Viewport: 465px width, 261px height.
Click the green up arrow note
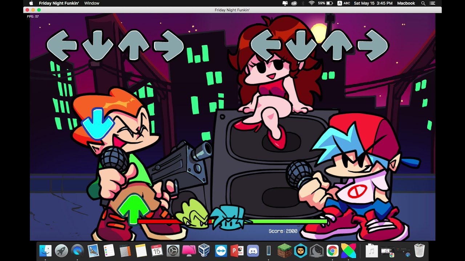pos(133,209)
